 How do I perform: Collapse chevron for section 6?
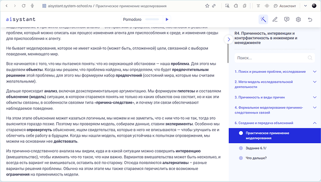pos(314,123)
